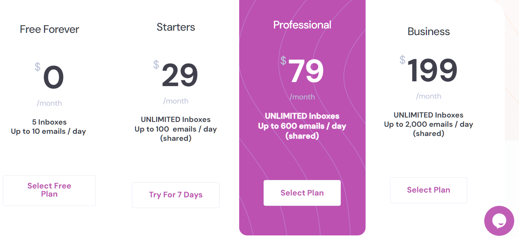Click the 29 price on Starters
Screen dimensions: 519x238
pos(180,76)
